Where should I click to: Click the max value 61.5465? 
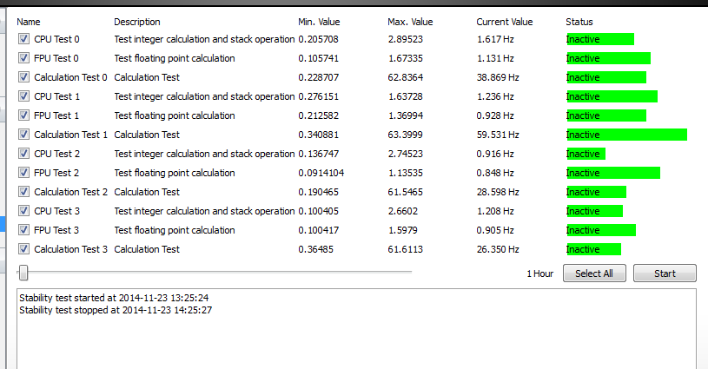(x=406, y=192)
